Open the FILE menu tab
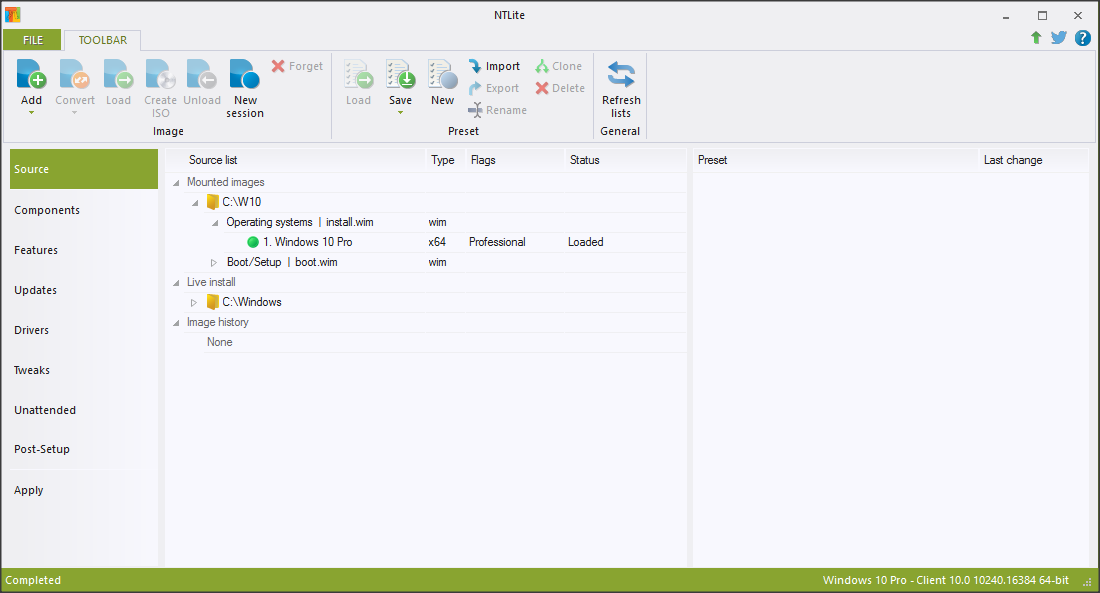This screenshot has height=593, width=1100. coord(33,40)
